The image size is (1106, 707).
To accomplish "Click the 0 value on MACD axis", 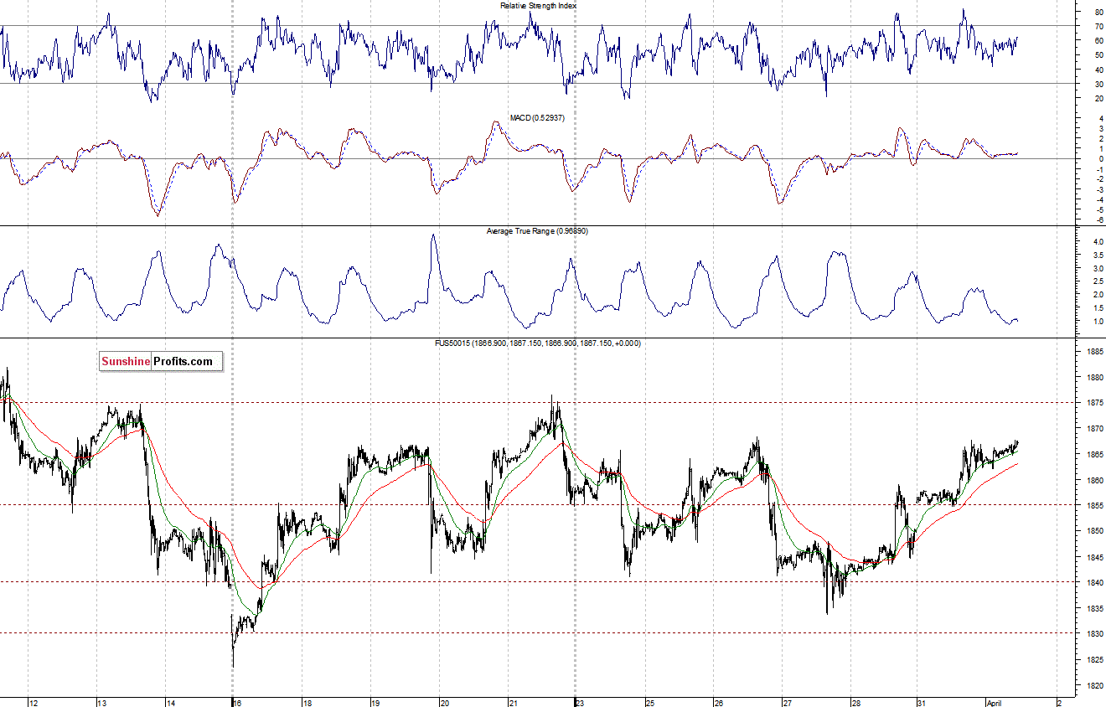I will (1100, 159).
